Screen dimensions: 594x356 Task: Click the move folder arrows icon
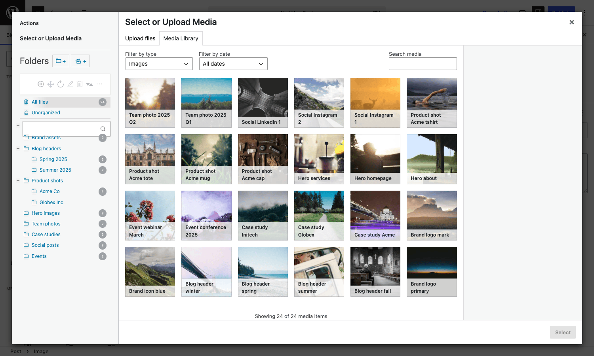tap(51, 84)
